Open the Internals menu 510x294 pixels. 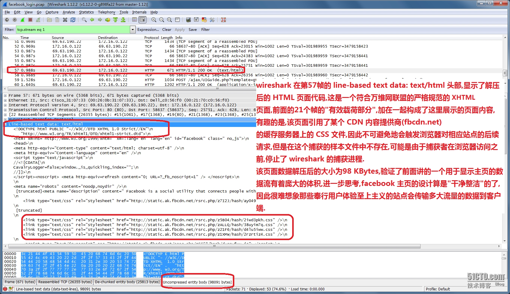point(139,12)
